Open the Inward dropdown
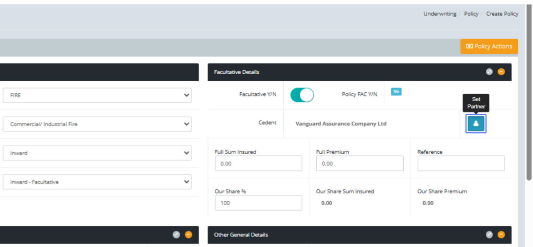533x247 pixels. (x=97, y=153)
